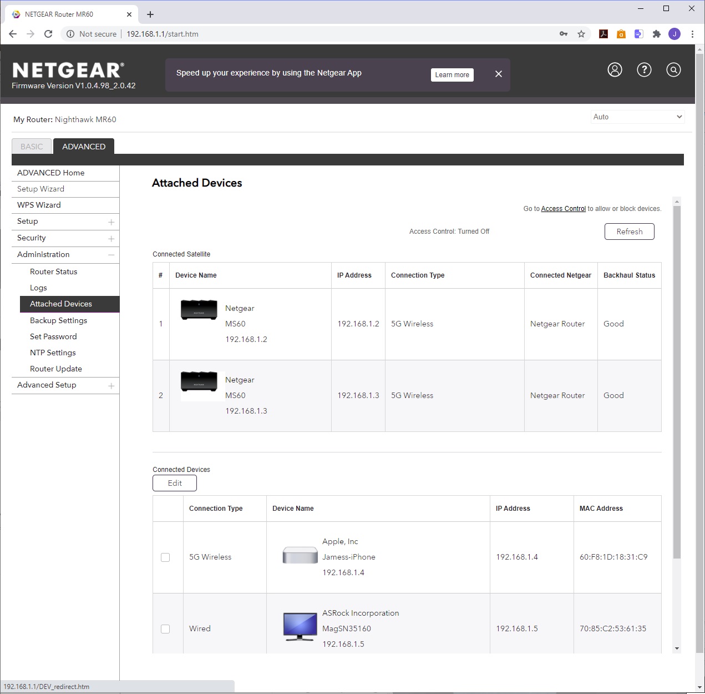The image size is (705, 694).
Task: Check the box for Jamess-iPhone device
Action: click(165, 557)
